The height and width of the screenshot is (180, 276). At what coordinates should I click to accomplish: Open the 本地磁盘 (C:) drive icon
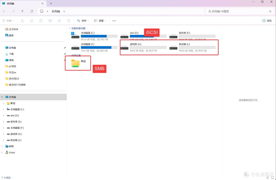click(75, 35)
